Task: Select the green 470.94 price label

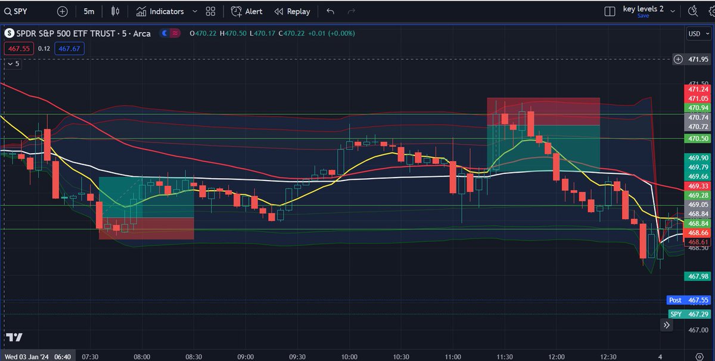Action: (698, 108)
